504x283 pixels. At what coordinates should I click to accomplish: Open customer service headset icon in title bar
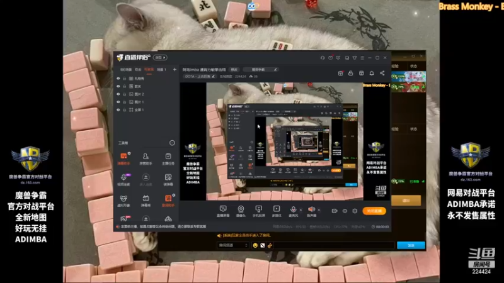[x=323, y=58]
